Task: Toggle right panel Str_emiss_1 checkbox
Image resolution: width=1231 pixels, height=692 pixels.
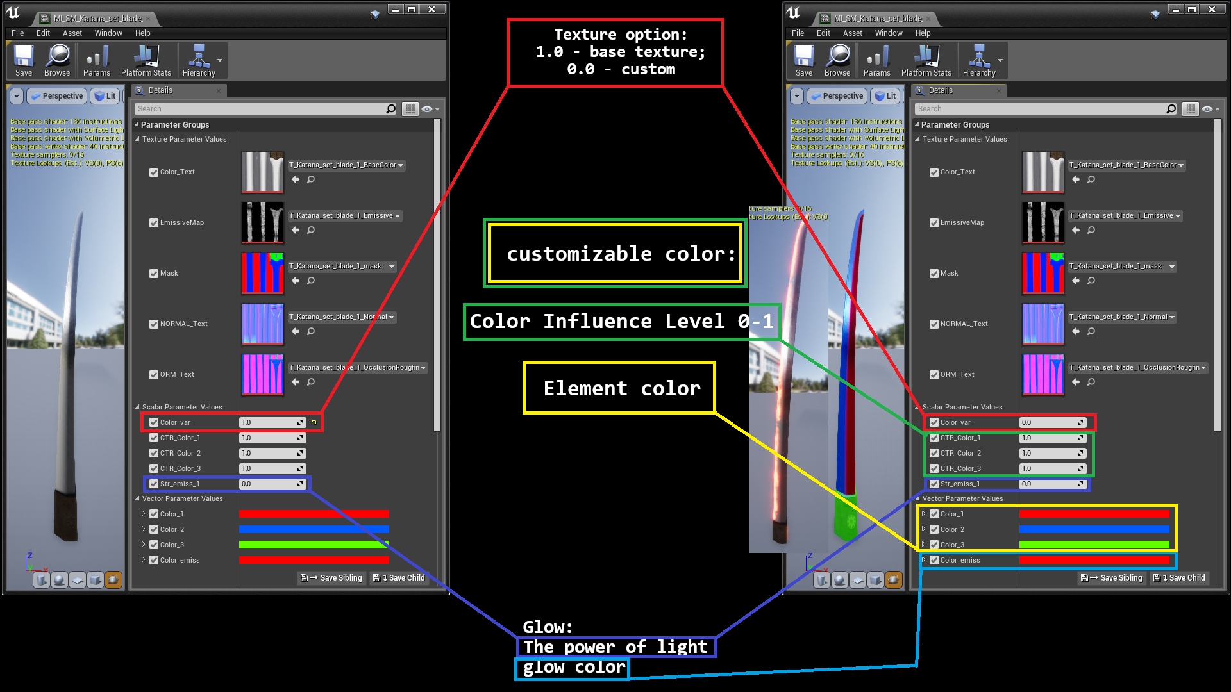Action: tap(934, 484)
